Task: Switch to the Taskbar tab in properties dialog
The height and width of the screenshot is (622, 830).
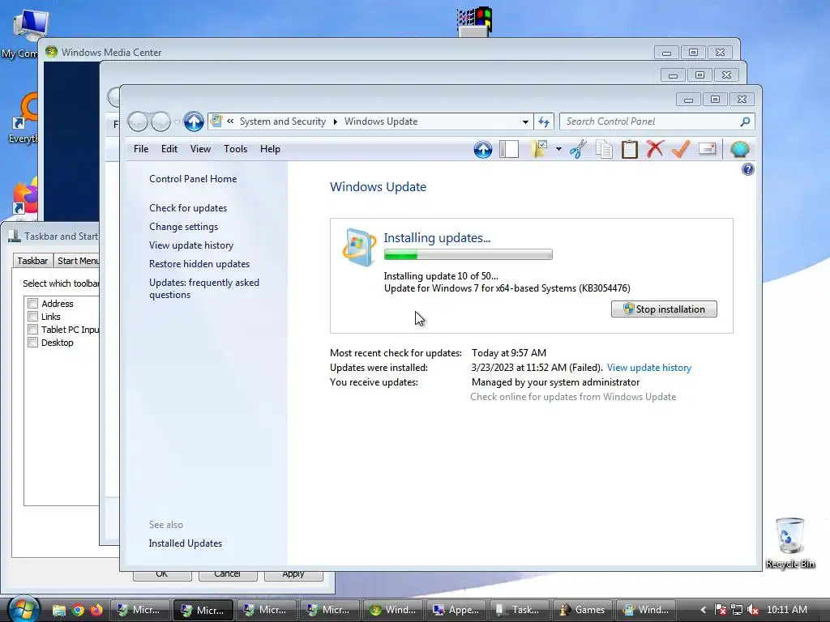Action: [x=32, y=261]
